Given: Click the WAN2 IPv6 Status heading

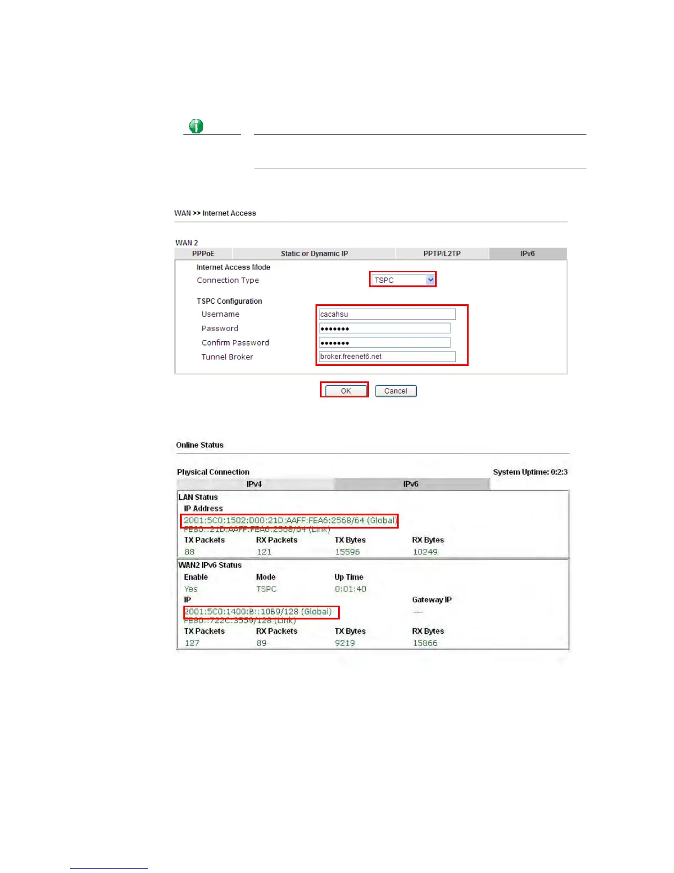Looking at the screenshot, I should click(210, 565).
